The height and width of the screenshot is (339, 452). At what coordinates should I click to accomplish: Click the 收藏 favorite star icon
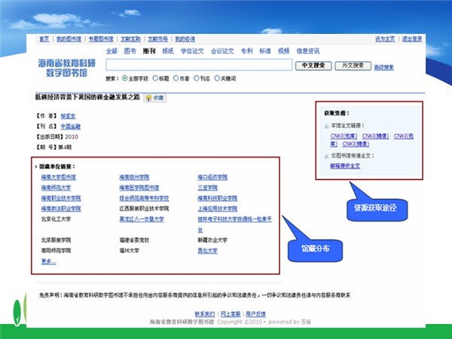[148, 98]
